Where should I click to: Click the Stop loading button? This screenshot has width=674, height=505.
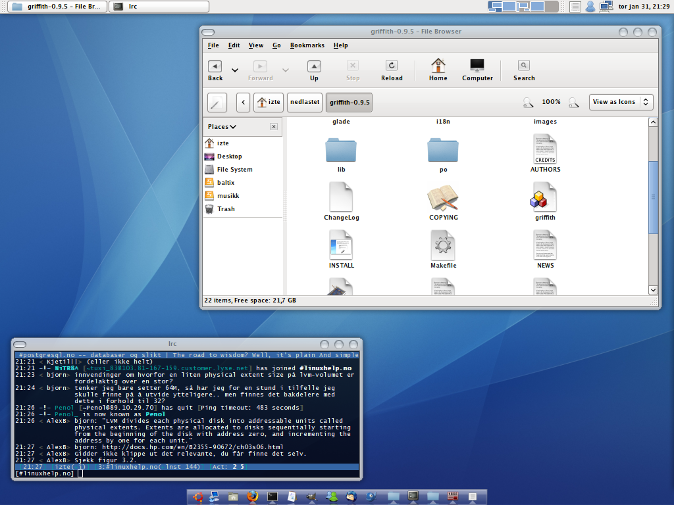tap(353, 70)
